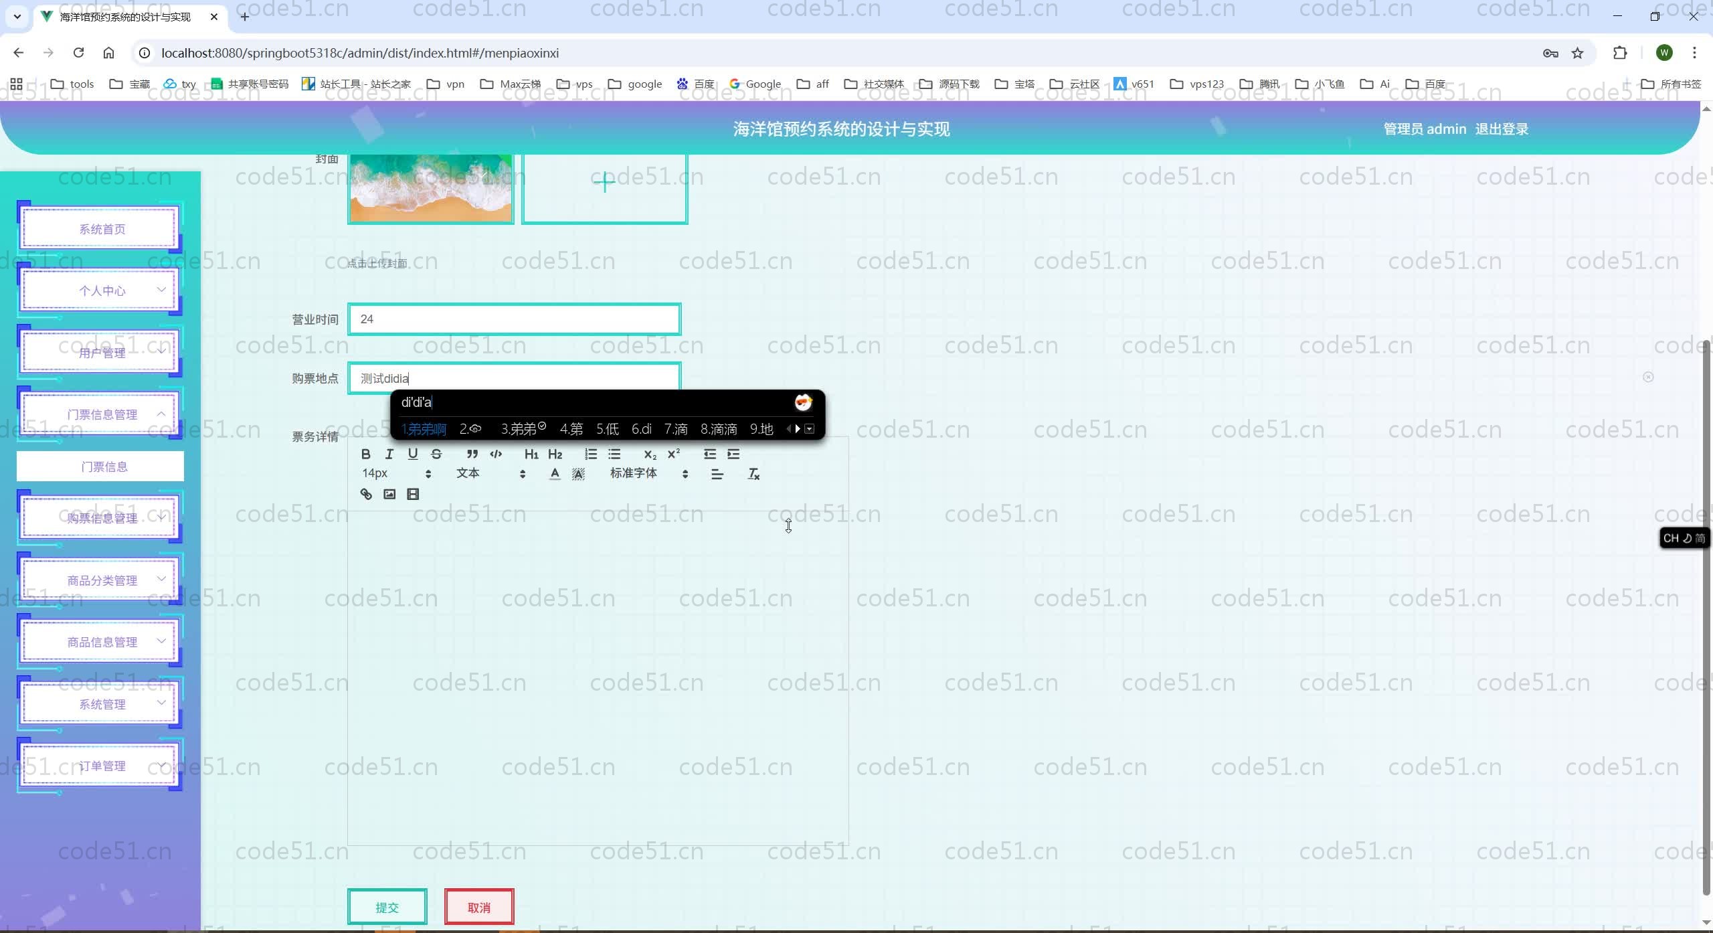The height and width of the screenshot is (933, 1713).
Task: Toggle bold text formatting
Action: click(x=365, y=454)
